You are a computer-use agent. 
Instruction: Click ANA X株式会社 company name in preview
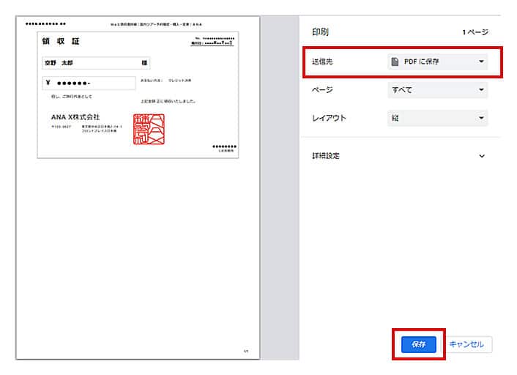tap(75, 117)
